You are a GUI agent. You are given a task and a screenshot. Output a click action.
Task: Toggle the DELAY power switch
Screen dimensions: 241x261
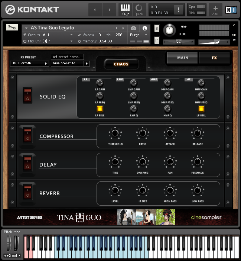pyautogui.click(x=27, y=163)
